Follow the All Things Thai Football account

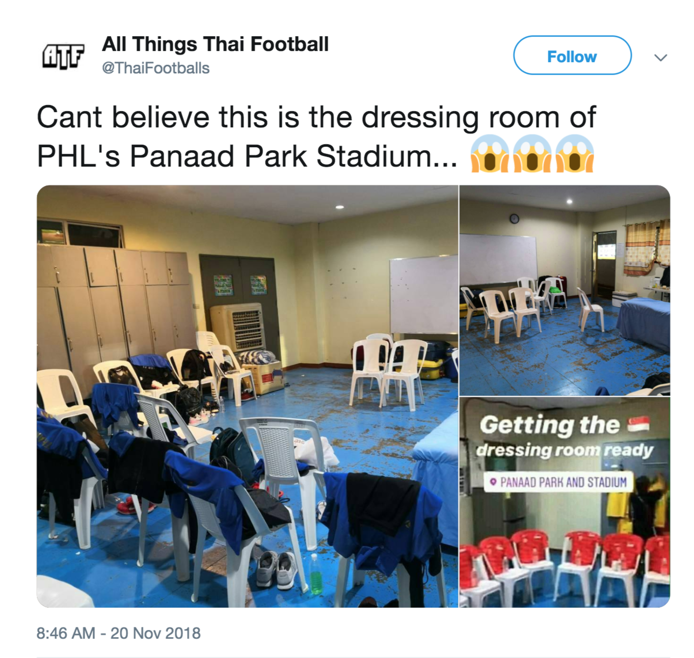[x=572, y=56]
